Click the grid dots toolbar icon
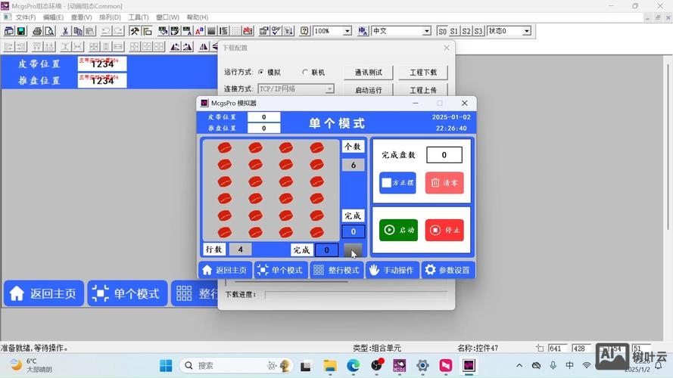Screen dimensions: 673x378 point(235,31)
